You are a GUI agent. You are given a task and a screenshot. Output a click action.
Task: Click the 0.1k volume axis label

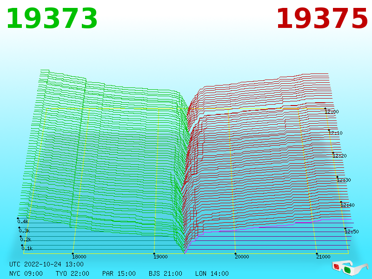pyautogui.click(x=27, y=249)
